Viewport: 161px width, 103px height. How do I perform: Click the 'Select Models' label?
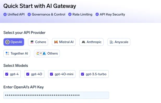click(16, 66)
